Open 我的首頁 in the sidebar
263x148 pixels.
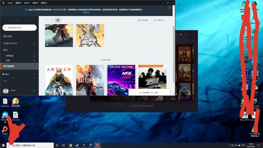(x=8, y=36)
